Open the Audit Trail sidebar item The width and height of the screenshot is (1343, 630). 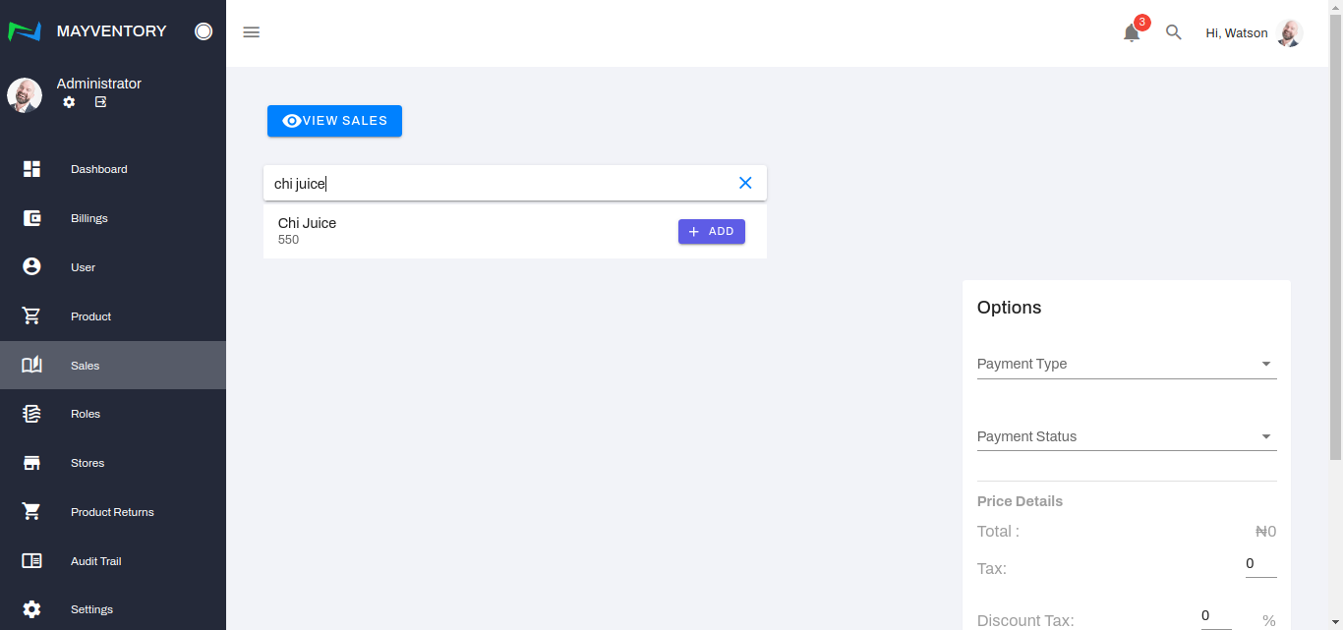tap(95, 561)
